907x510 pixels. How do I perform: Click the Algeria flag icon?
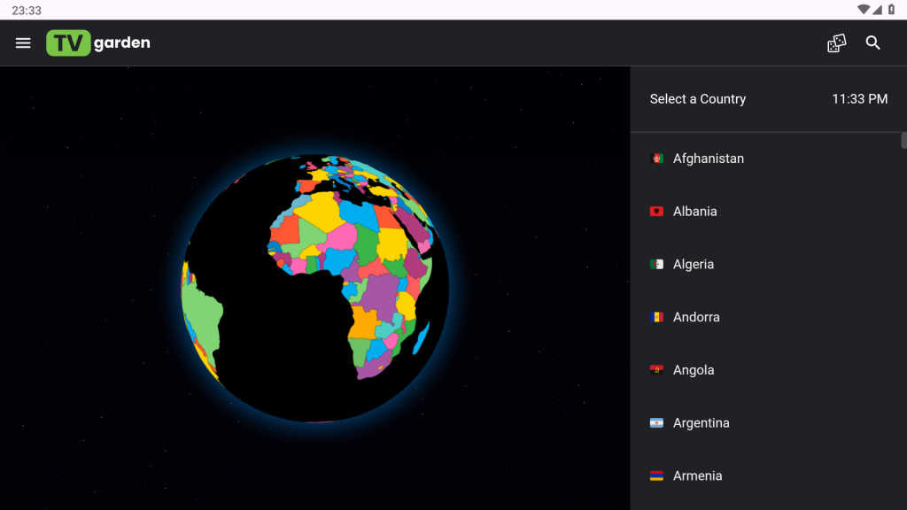point(656,264)
